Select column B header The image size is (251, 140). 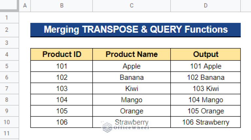62,6
